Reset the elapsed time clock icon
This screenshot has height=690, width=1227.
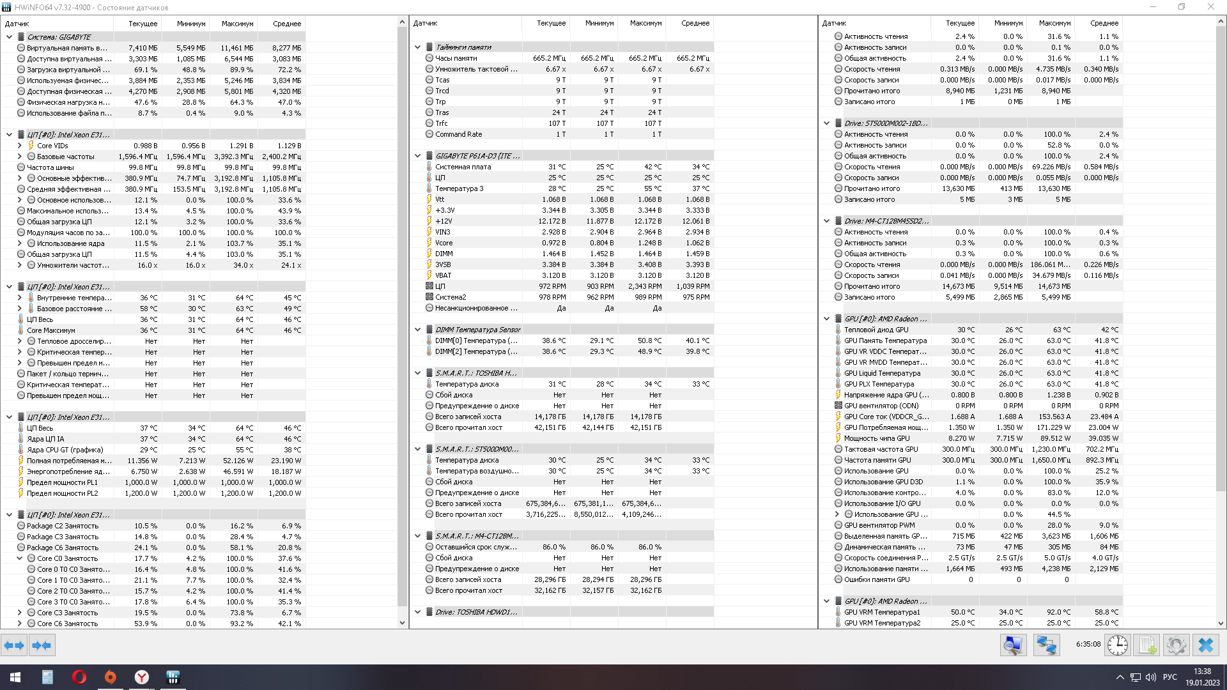click(x=1117, y=645)
